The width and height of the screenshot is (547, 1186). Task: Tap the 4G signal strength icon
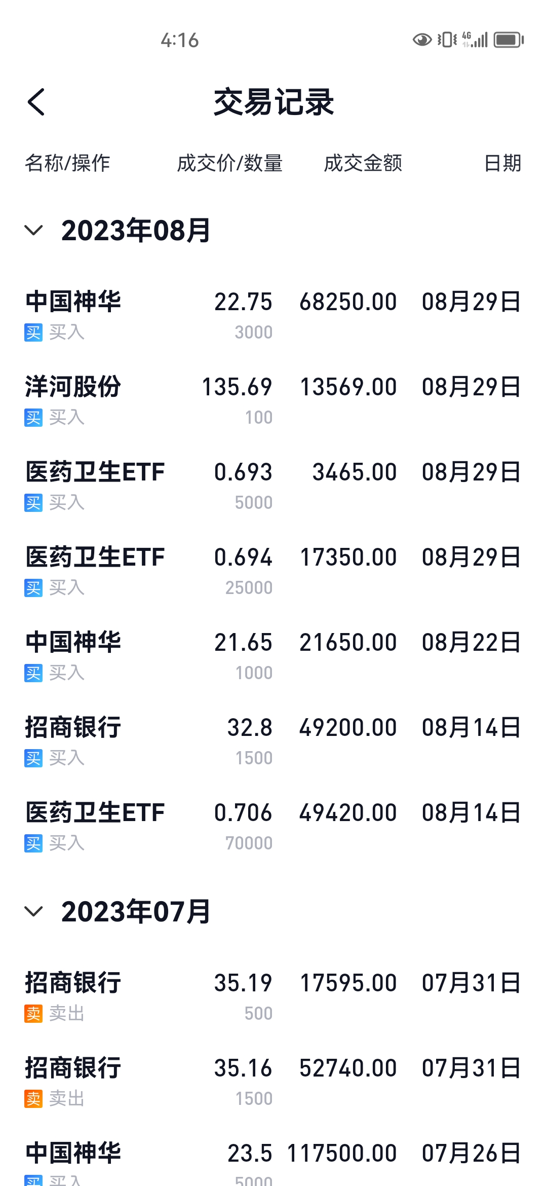[475, 40]
